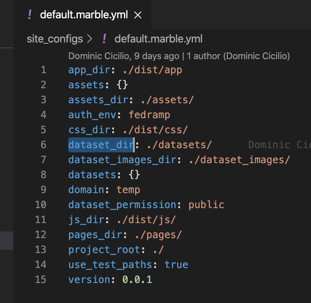Open site_configs breadcrumb folder
311x303 pixels.
[55, 39]
